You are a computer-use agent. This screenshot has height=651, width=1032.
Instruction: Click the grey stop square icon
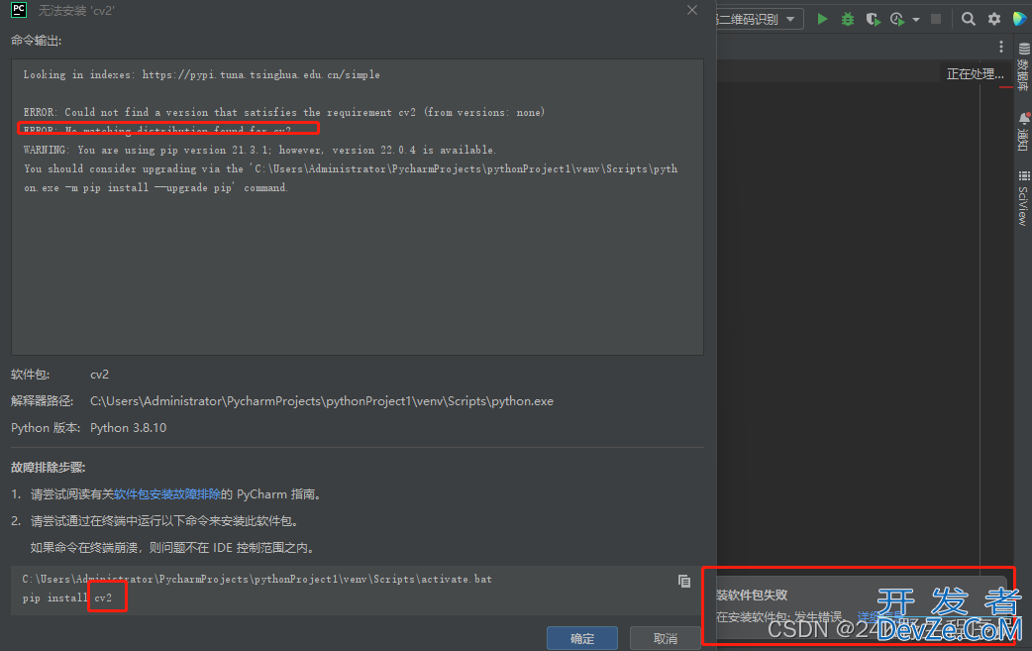point(935,19)
